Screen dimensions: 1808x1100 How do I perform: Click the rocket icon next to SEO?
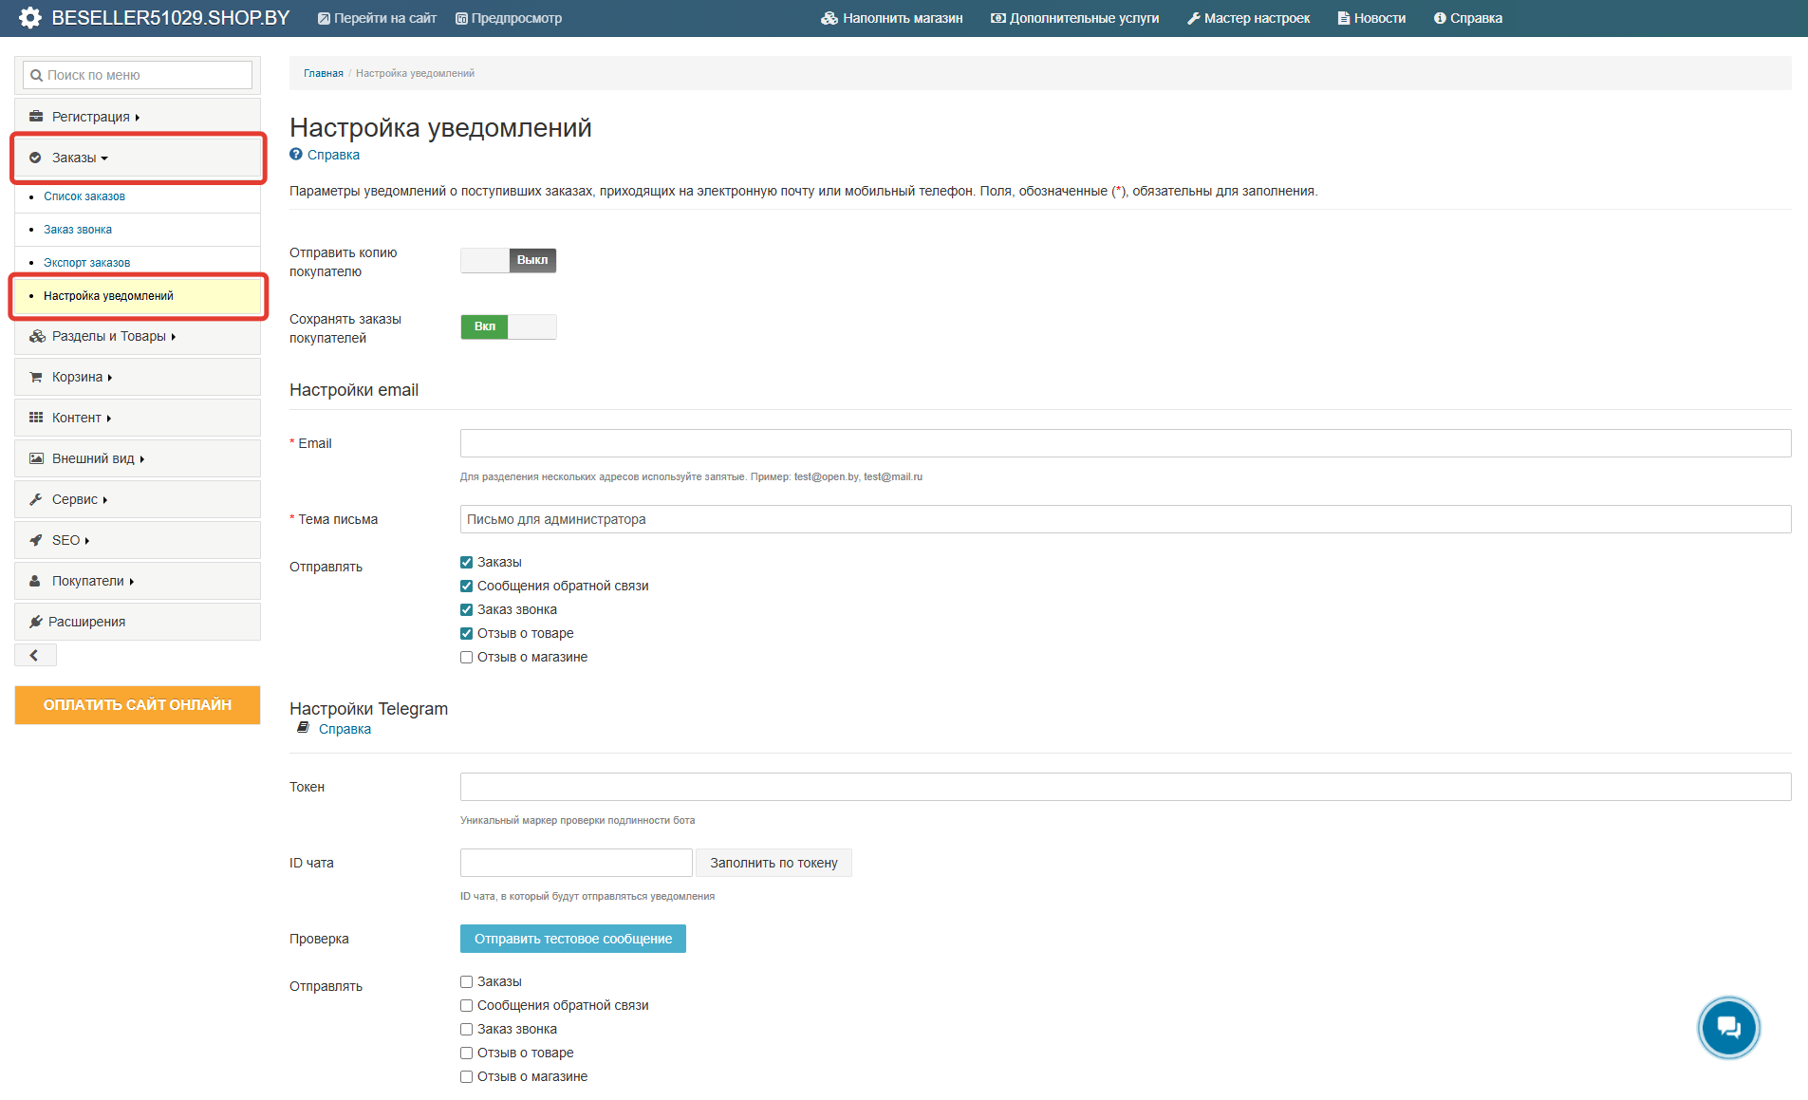[x=36, y=540]
